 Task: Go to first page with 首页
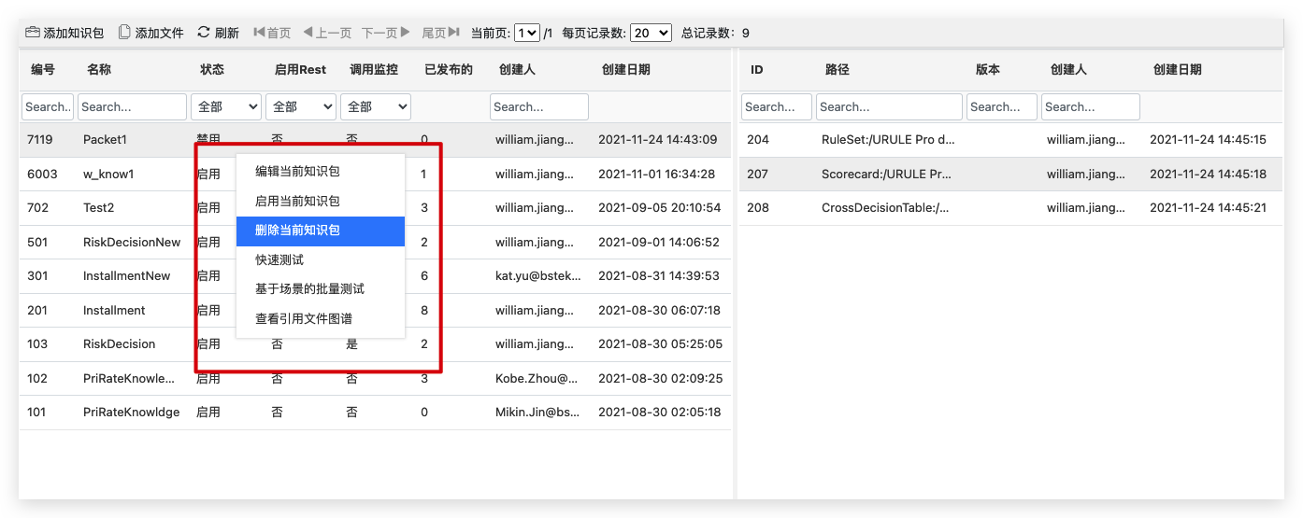(272, 33)
